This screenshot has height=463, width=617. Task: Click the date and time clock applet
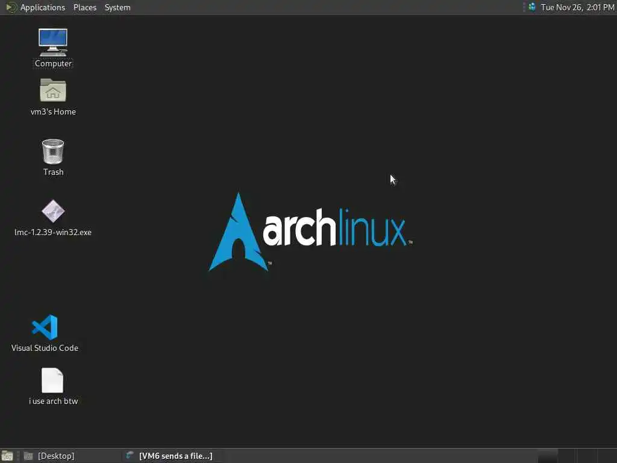coord(577,7)
